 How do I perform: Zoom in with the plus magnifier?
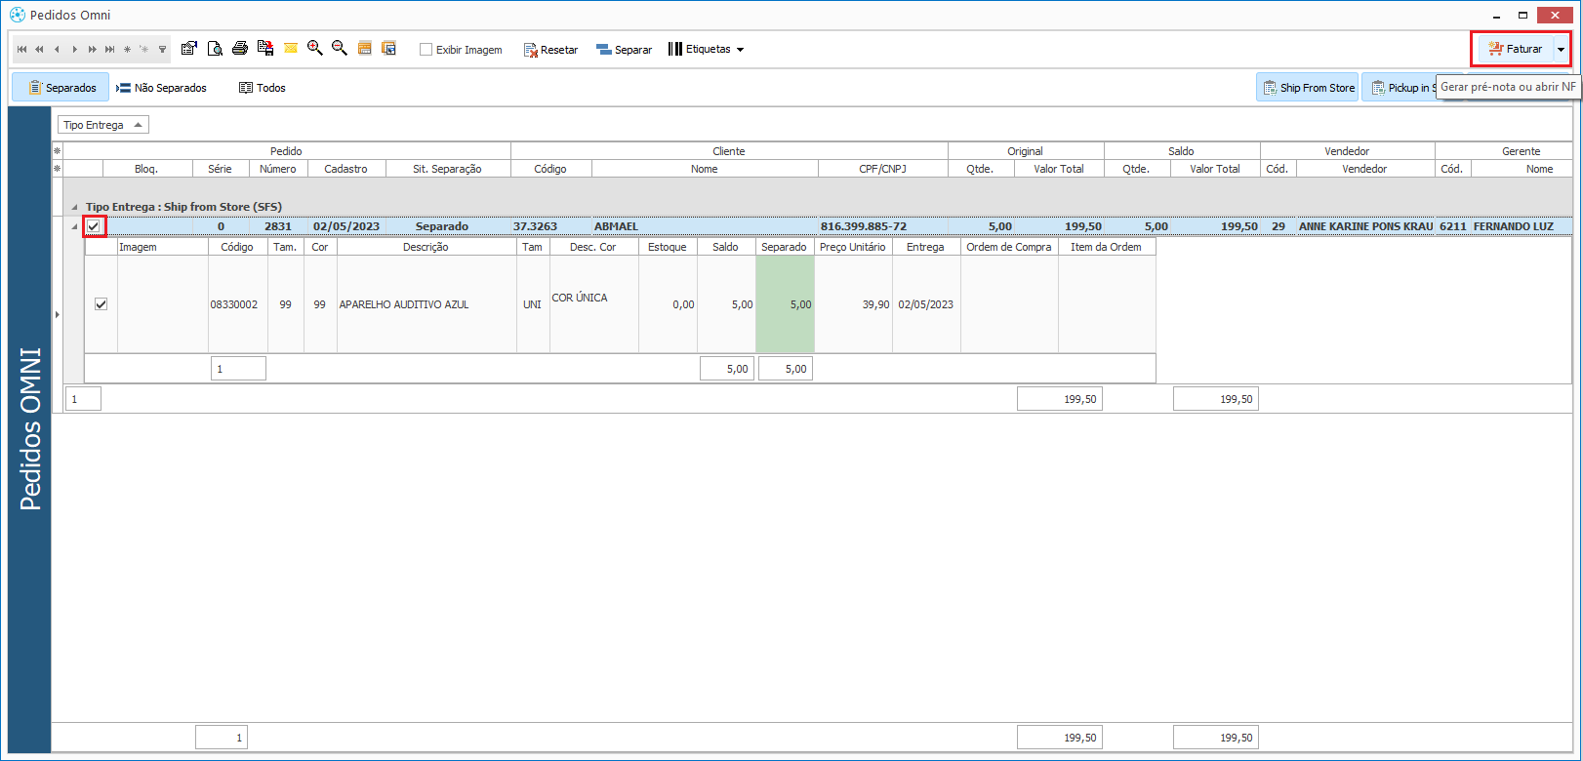[315, 48]
